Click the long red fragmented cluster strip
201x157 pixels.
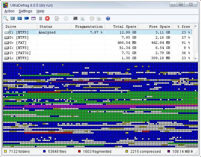48,133
